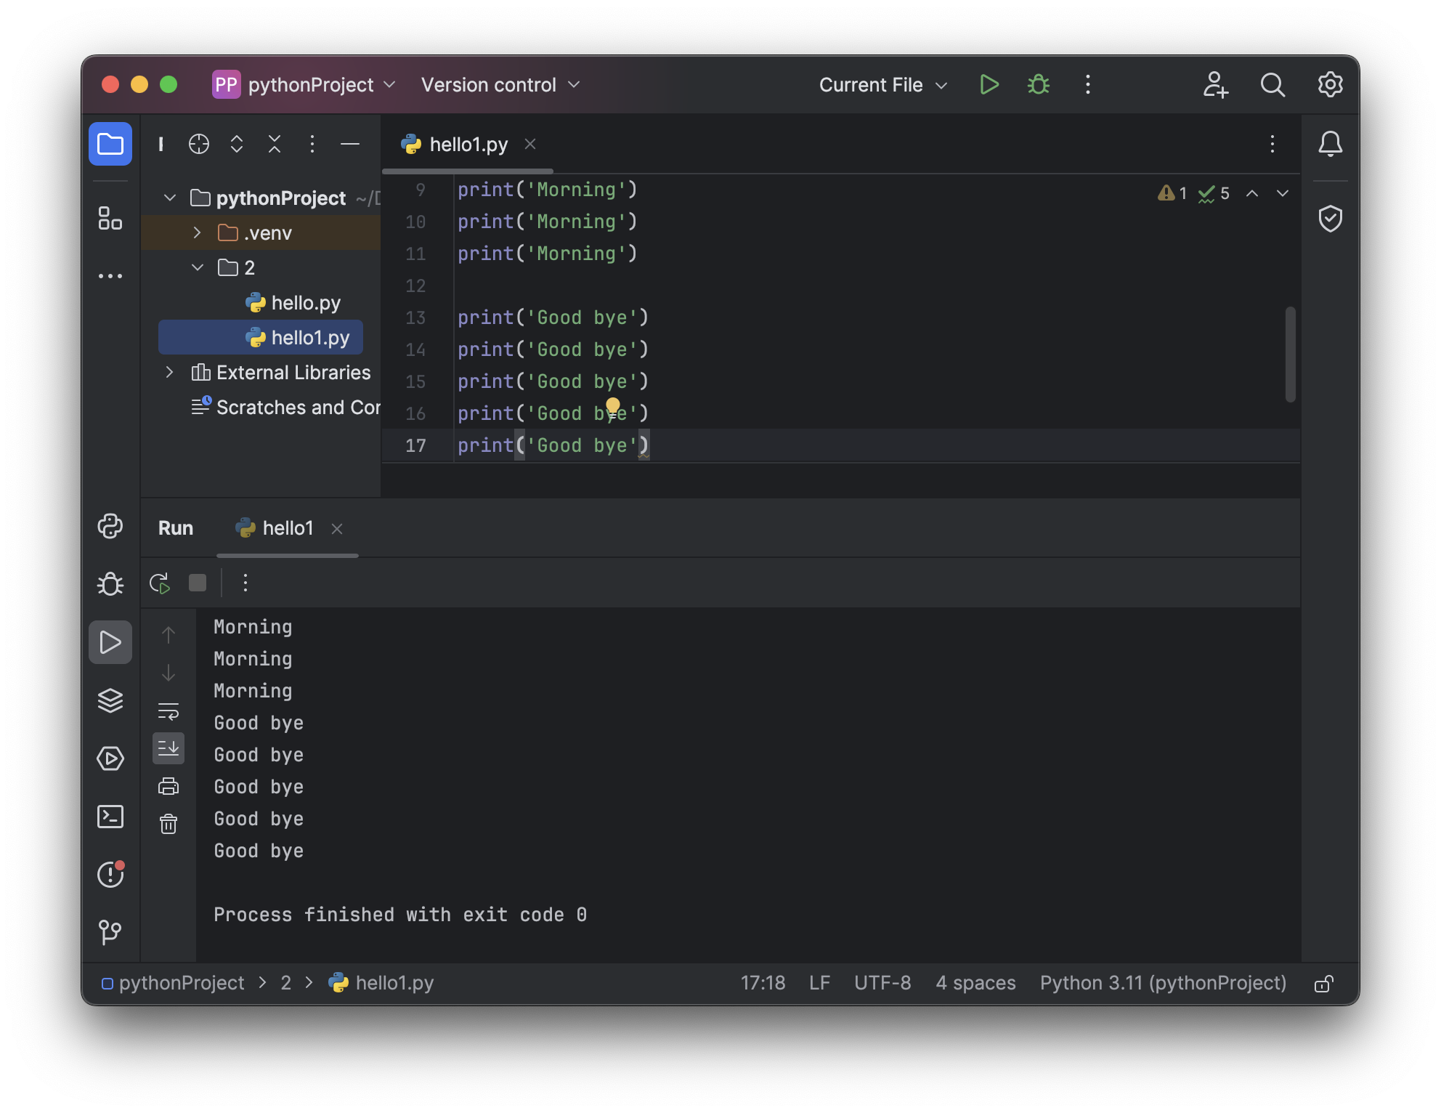The height and width of the screenshot is (1113, 1441).
Task: Toggle scroll to end of output
Action: 169,748
